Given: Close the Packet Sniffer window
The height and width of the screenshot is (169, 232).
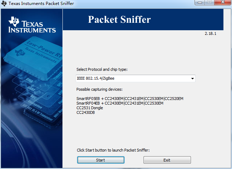Looking at the screenshot, I should point(222,3).
